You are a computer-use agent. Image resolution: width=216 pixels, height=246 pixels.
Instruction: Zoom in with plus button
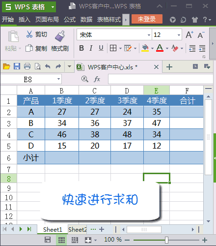(205, 240)
